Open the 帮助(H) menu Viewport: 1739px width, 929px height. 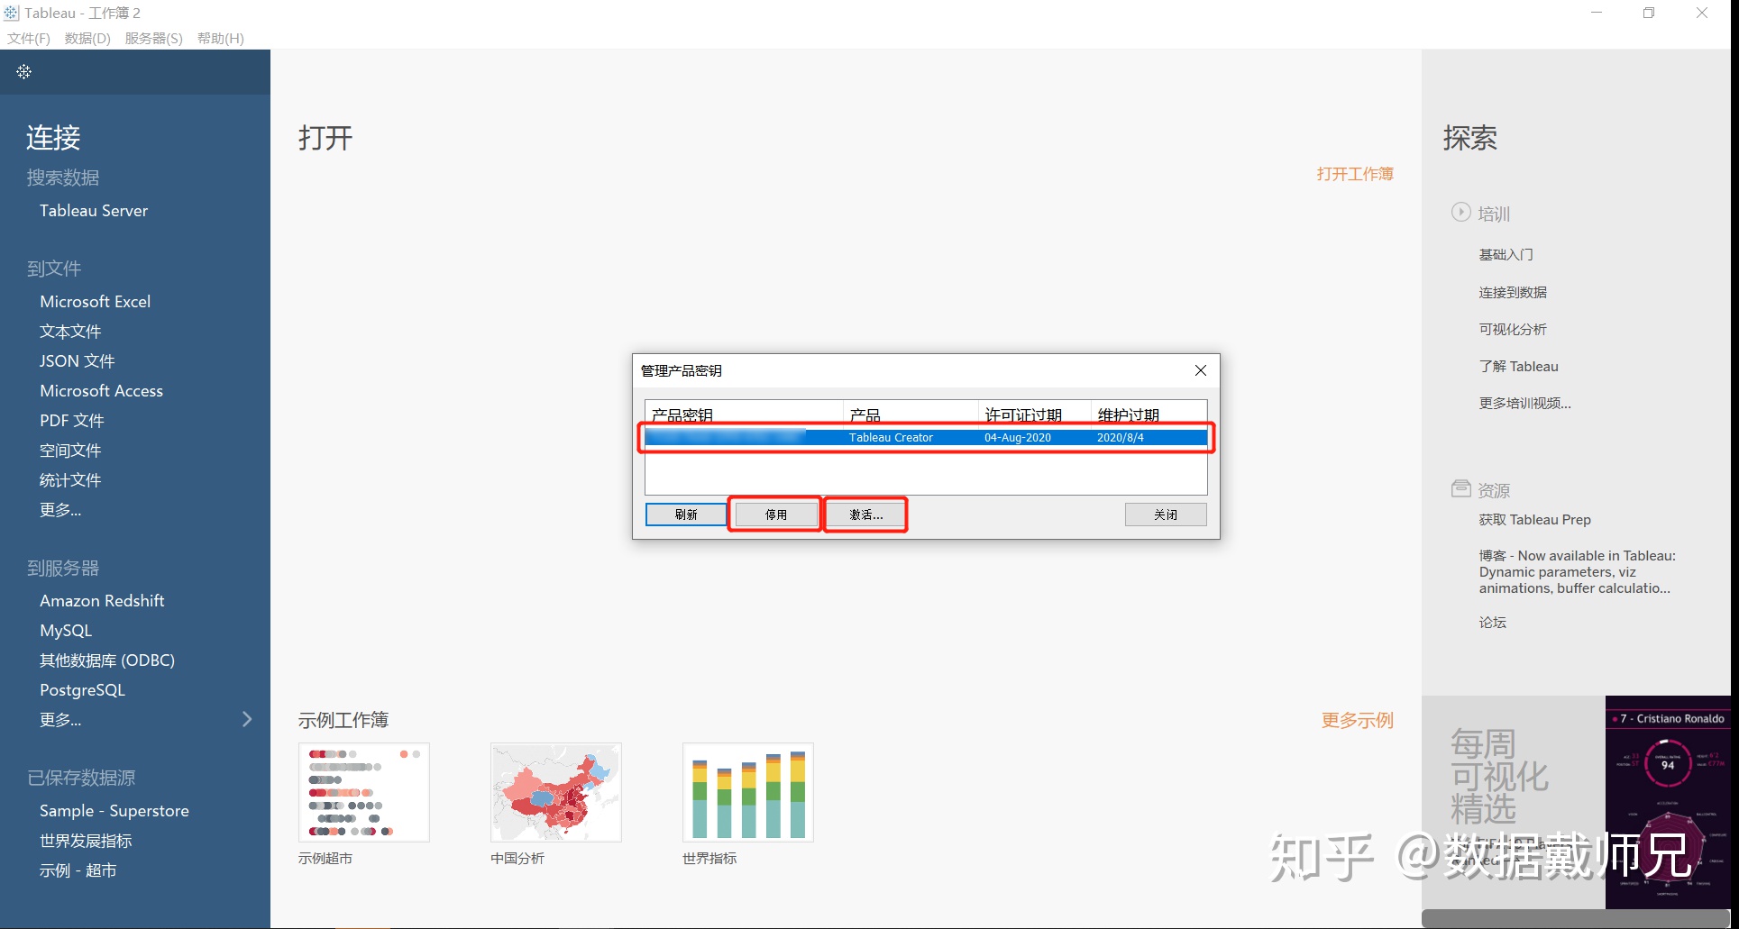click(221, 38)
